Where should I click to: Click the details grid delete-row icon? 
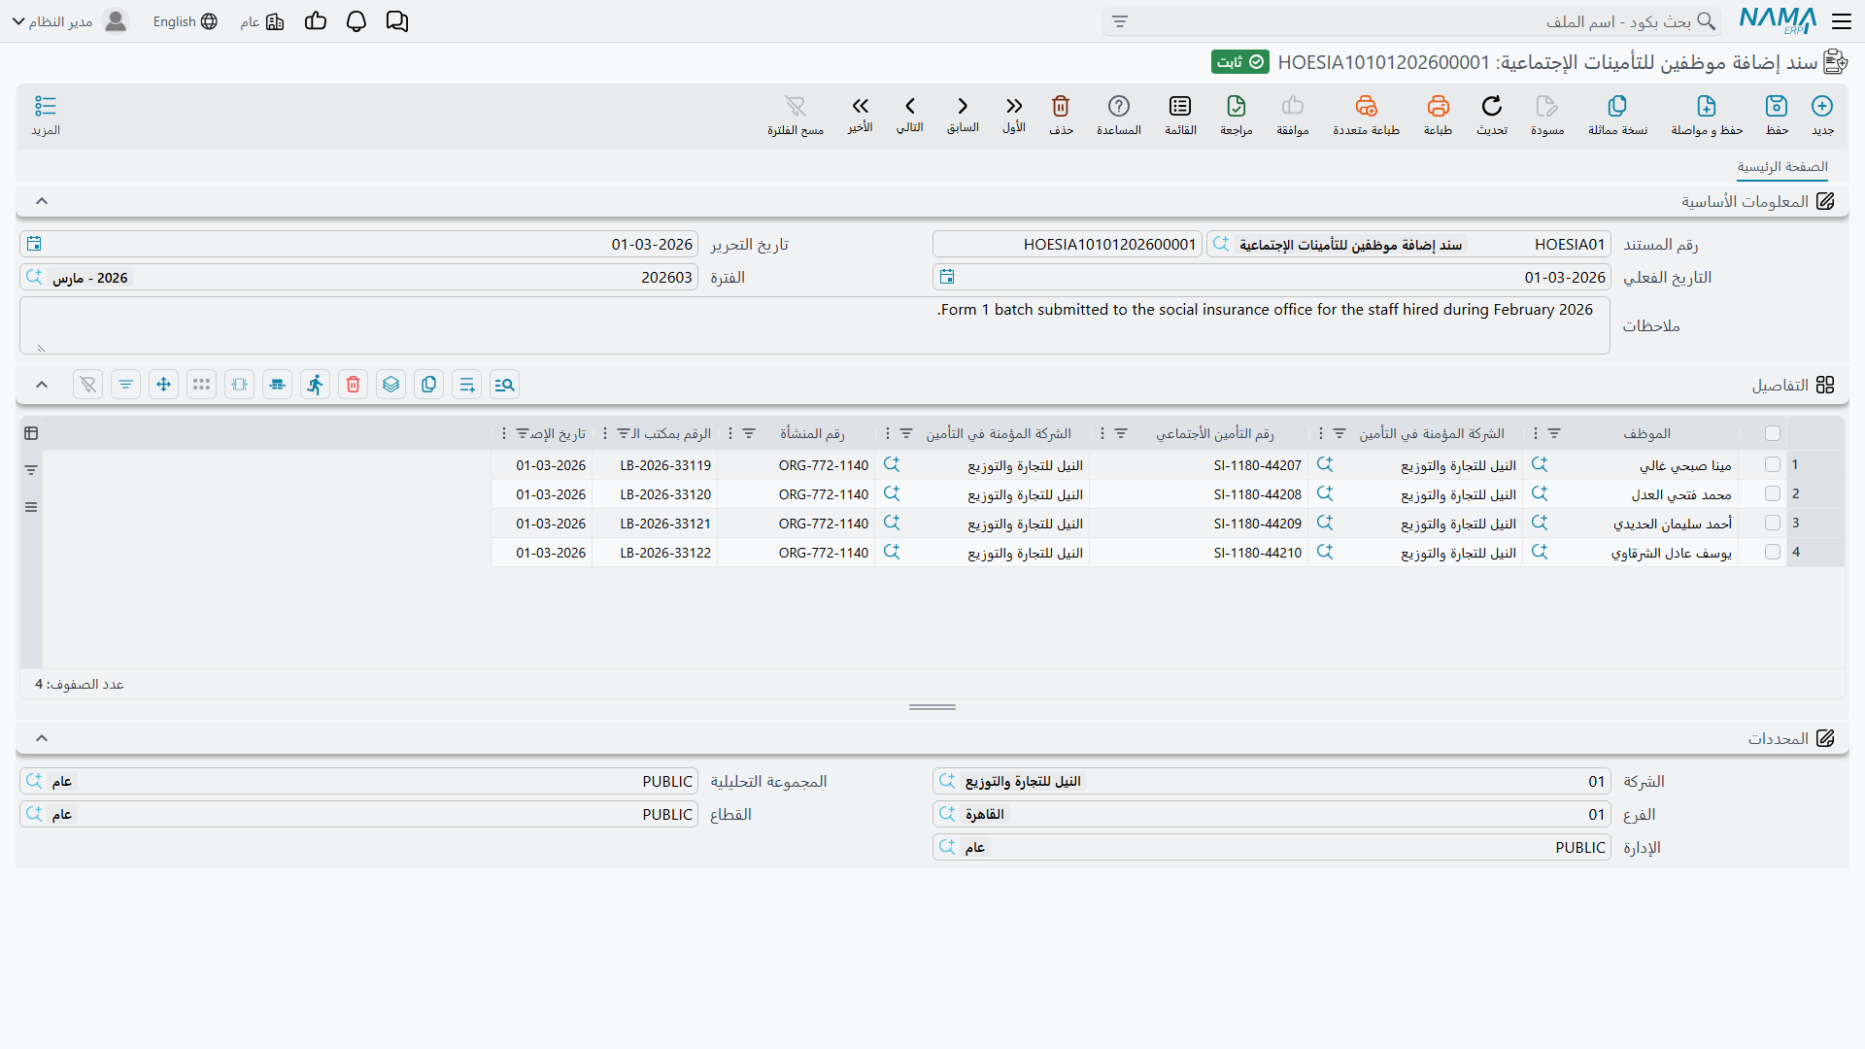pyautogui.click(x=354, y=385)
